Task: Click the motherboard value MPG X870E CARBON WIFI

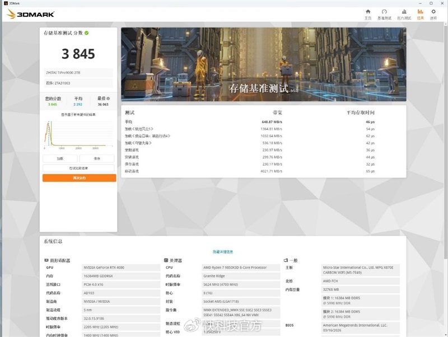Action: click(360, 270)
